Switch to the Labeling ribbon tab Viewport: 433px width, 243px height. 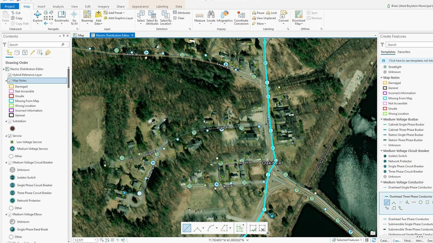click(162, 6)
